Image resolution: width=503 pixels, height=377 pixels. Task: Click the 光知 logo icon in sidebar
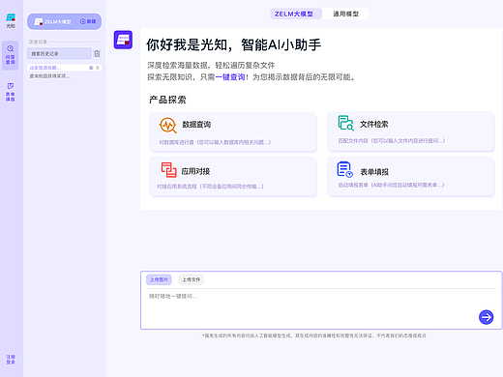(x=11, y=17)
